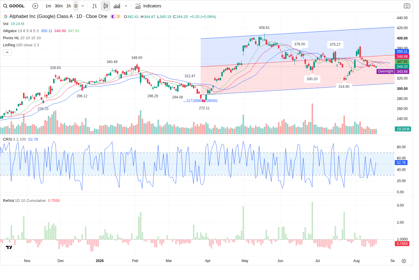Click the change value +0.20 (+0.06%)
The image size is (419, 280).
click(203, 17)
